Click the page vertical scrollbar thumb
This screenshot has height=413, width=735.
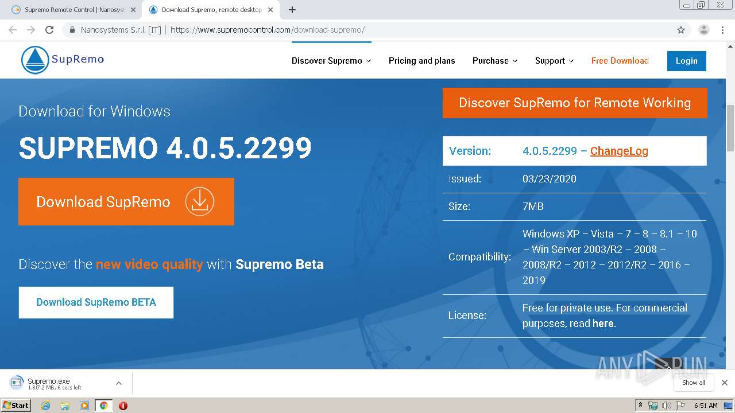(730, 127)
